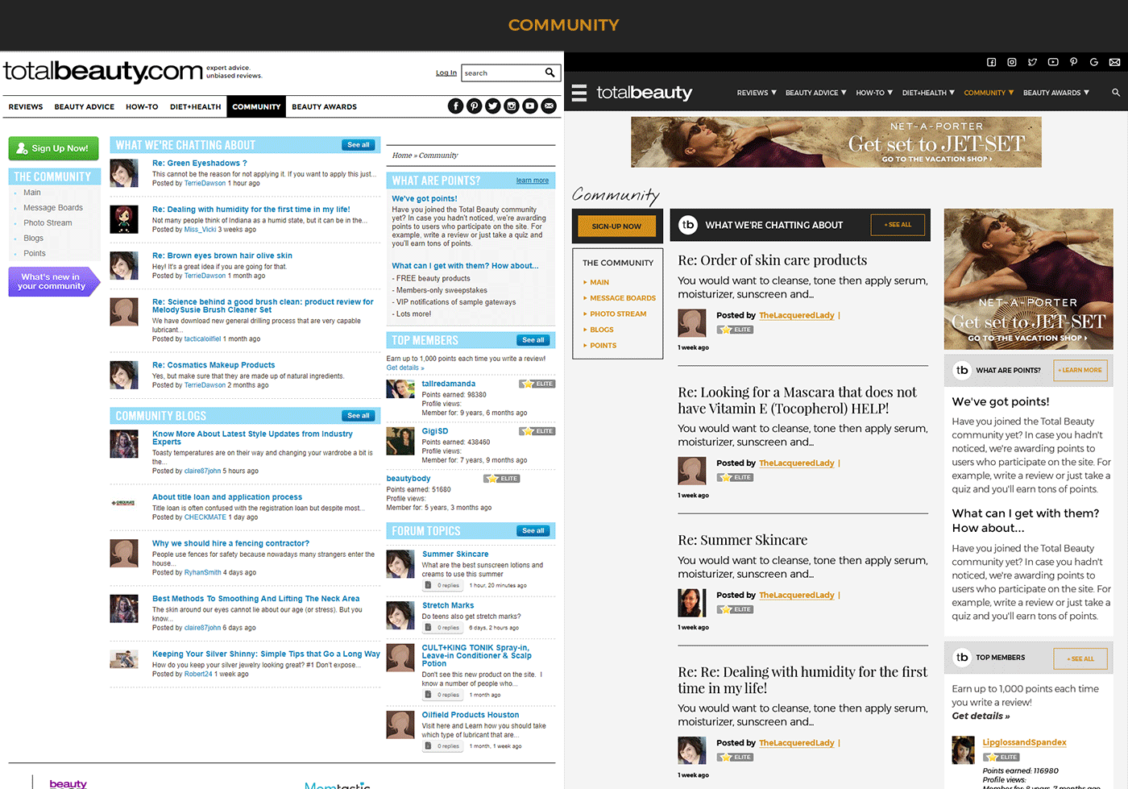Click tb logo beside What Are Points
Image resolution: width=1128 pixels, height=789 pixels.
coord(962,370)
